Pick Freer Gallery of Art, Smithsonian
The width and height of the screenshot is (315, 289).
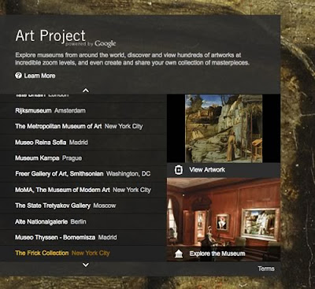pyautogui.click(x=83, y=174)
